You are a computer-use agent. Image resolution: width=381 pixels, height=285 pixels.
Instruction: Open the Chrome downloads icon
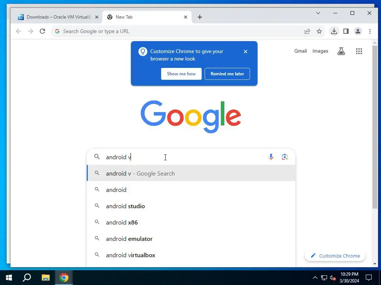334,31
